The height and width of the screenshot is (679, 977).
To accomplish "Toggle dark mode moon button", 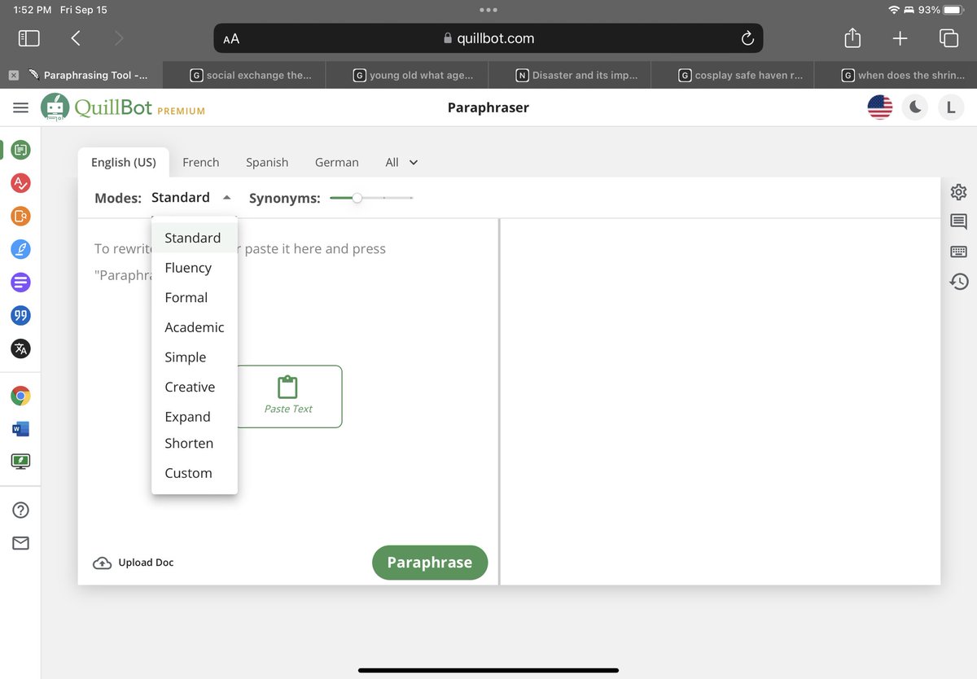I will 915,107.
